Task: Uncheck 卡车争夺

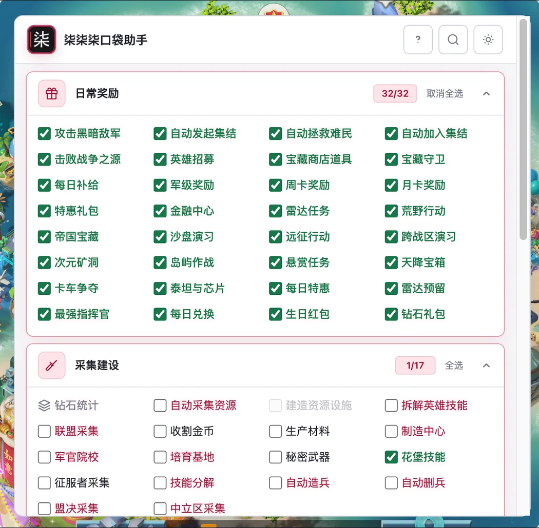Action: tap(44, 289)
